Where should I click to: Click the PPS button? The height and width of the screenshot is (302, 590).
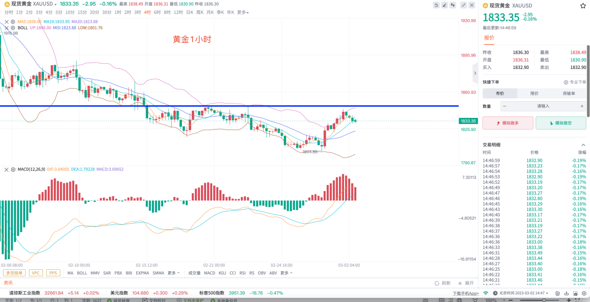(x=53, y=273)
